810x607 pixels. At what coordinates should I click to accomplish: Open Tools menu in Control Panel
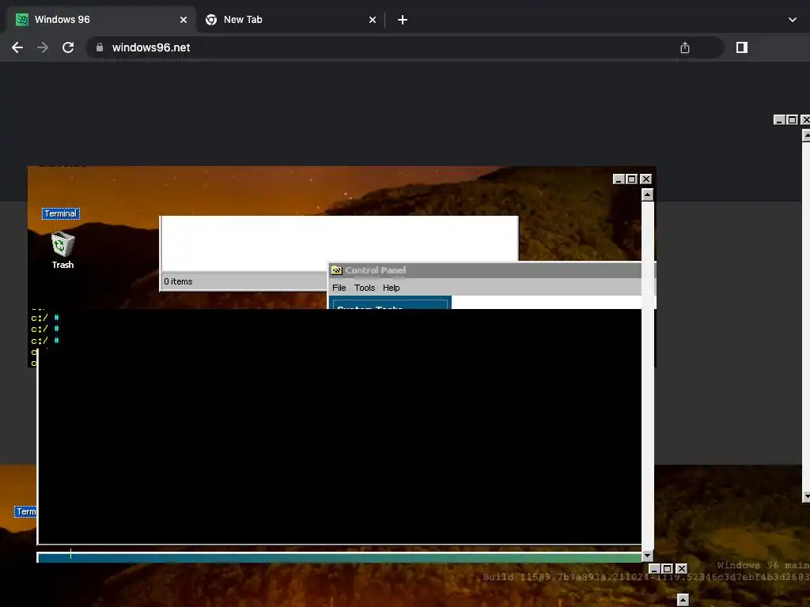364,288
